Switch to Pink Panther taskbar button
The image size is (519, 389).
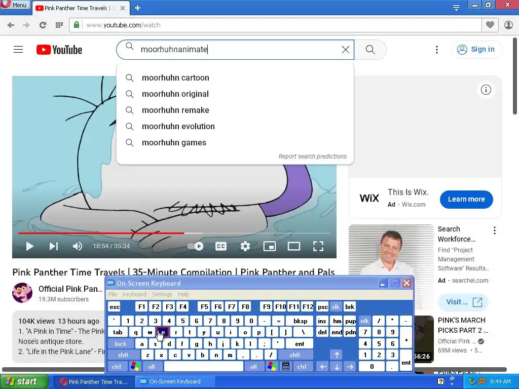tap(94, 382)
